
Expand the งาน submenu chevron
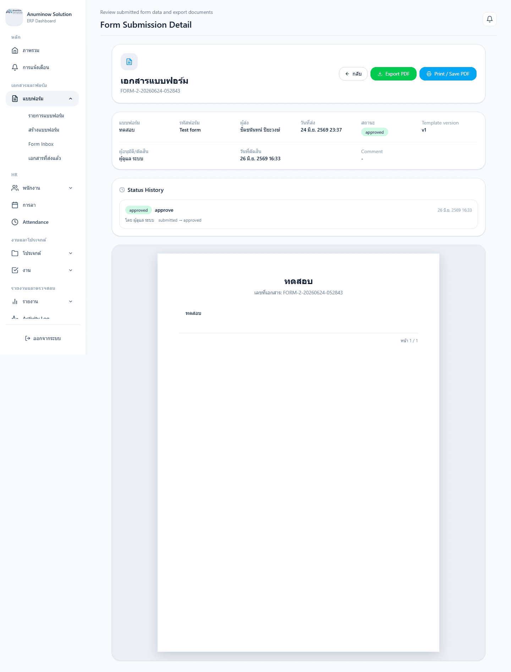coord(71,270)
